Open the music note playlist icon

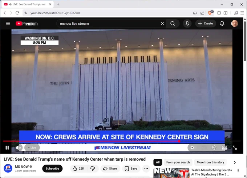point(236,13)
